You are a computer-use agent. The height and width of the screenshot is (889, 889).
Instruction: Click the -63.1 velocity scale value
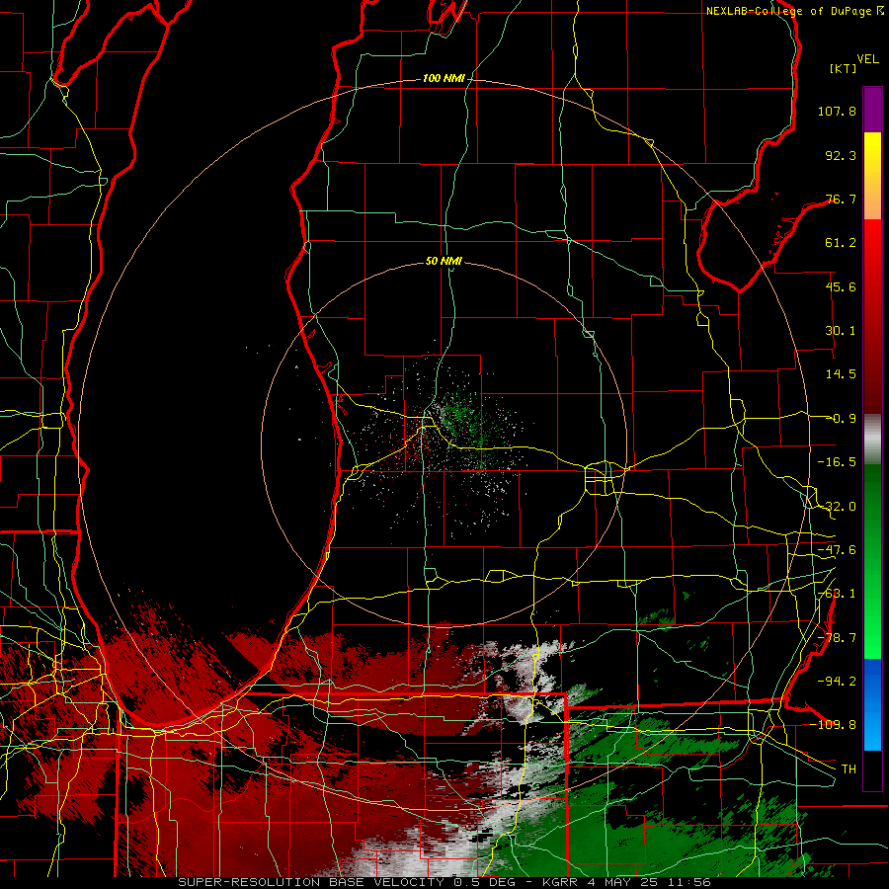tap(837, 594)
